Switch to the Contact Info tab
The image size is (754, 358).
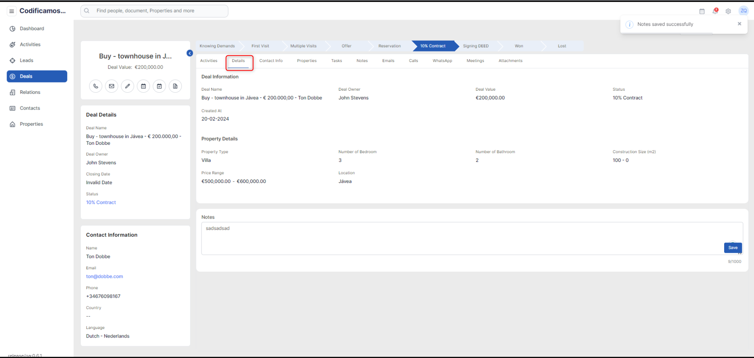click(x=271, y=61)
